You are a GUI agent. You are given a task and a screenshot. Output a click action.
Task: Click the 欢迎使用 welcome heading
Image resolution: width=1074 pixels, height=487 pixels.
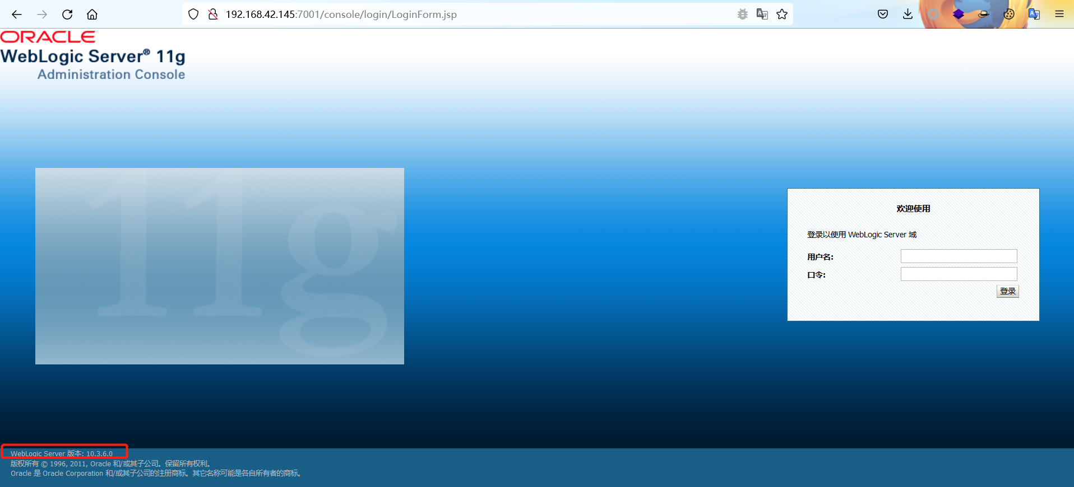coord(913,209)
